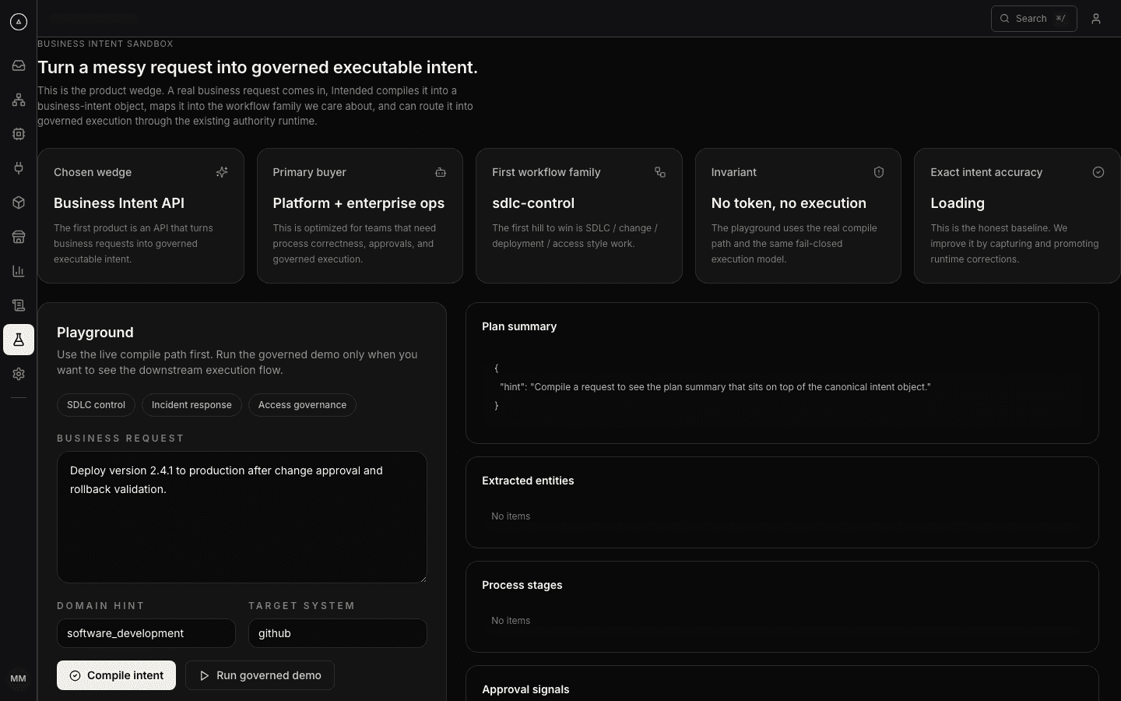Focus the Target System field
This screenshot has height=701, width=1121.
click(338, 633)
